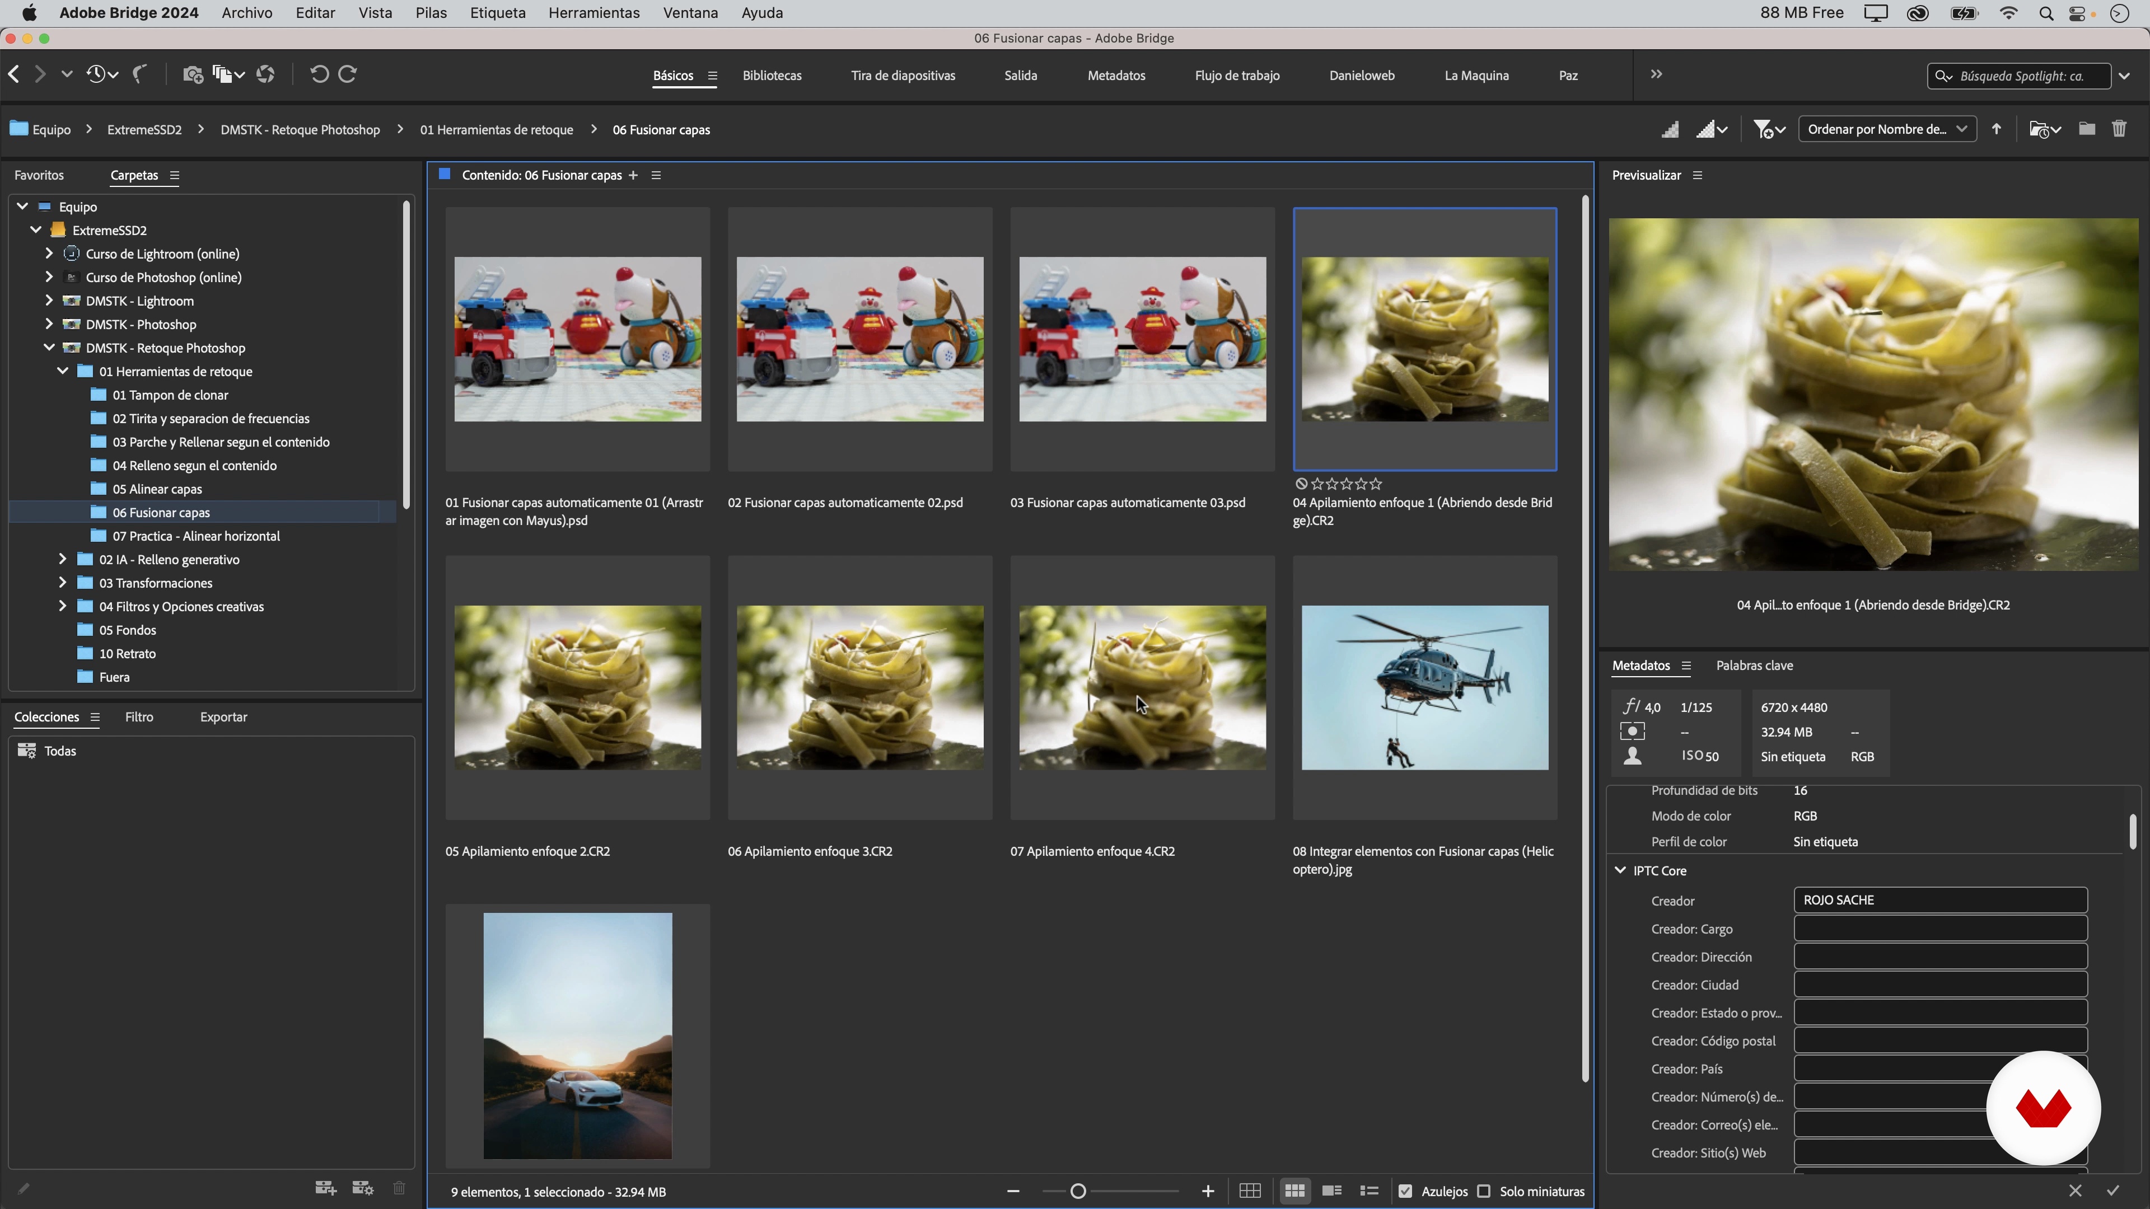The width and height of the screenshot is (2150, 1209).
Task: Switch to details view icon at bottom
Action: [1332, 1191]
